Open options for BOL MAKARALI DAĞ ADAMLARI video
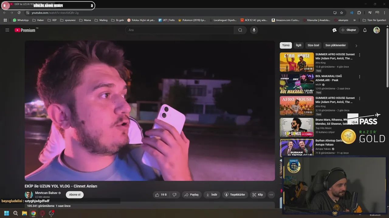 tap(360, 77)
